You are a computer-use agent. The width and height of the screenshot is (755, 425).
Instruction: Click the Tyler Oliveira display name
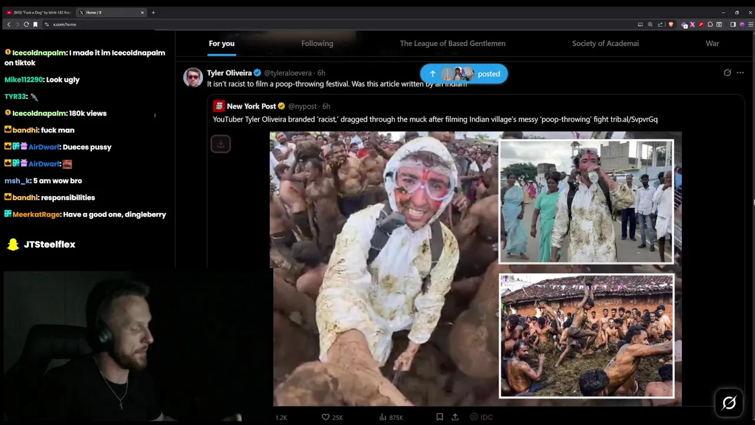(229, 73)
